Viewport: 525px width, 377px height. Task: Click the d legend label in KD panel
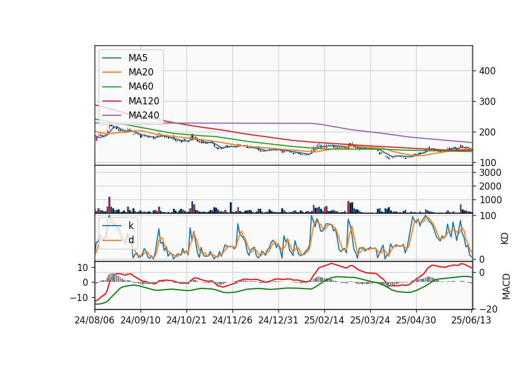click(131, 240)
